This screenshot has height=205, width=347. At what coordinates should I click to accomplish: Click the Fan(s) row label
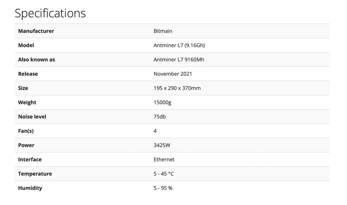[26, 131]
